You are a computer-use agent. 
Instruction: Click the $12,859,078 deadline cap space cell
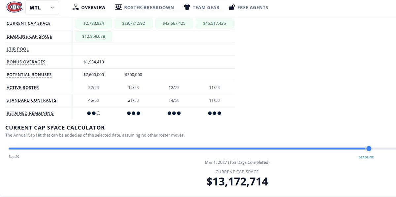[x=94, y=36]
